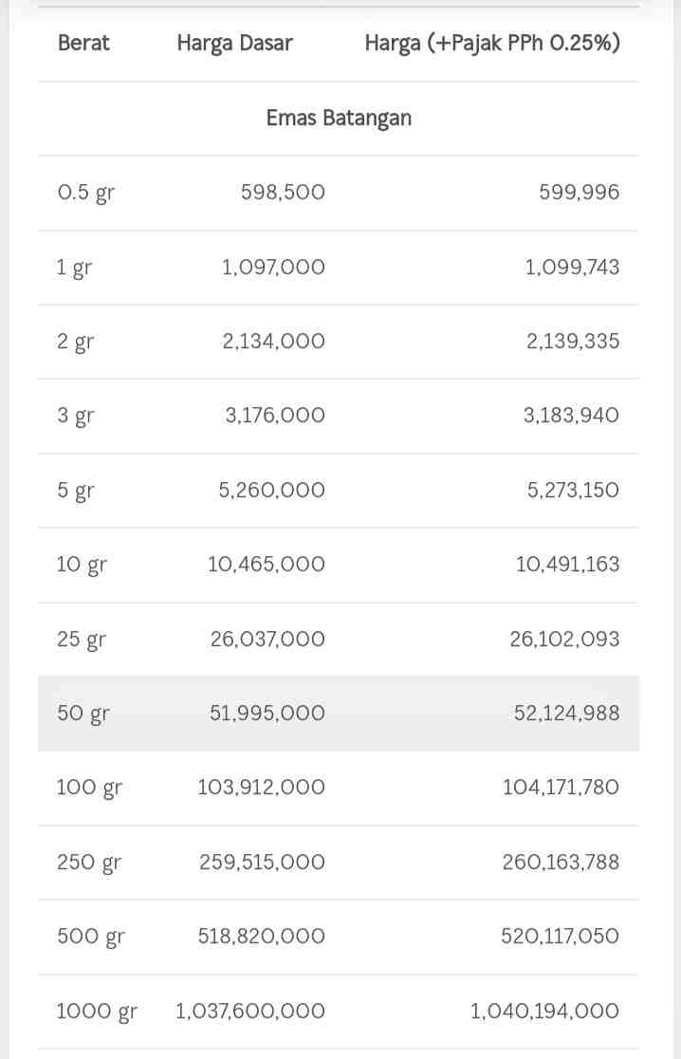This screenshot has height=1059, width=681.
Task: Click the 1000 gr weight label
Action: click(97, 1012)
